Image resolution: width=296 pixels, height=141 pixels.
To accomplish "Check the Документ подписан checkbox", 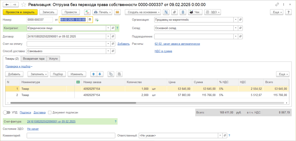I will pos(50,112).
